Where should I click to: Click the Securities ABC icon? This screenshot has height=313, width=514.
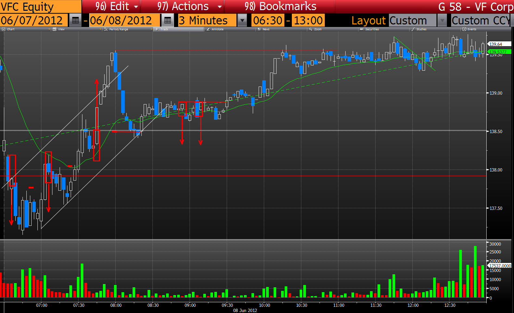362,29
